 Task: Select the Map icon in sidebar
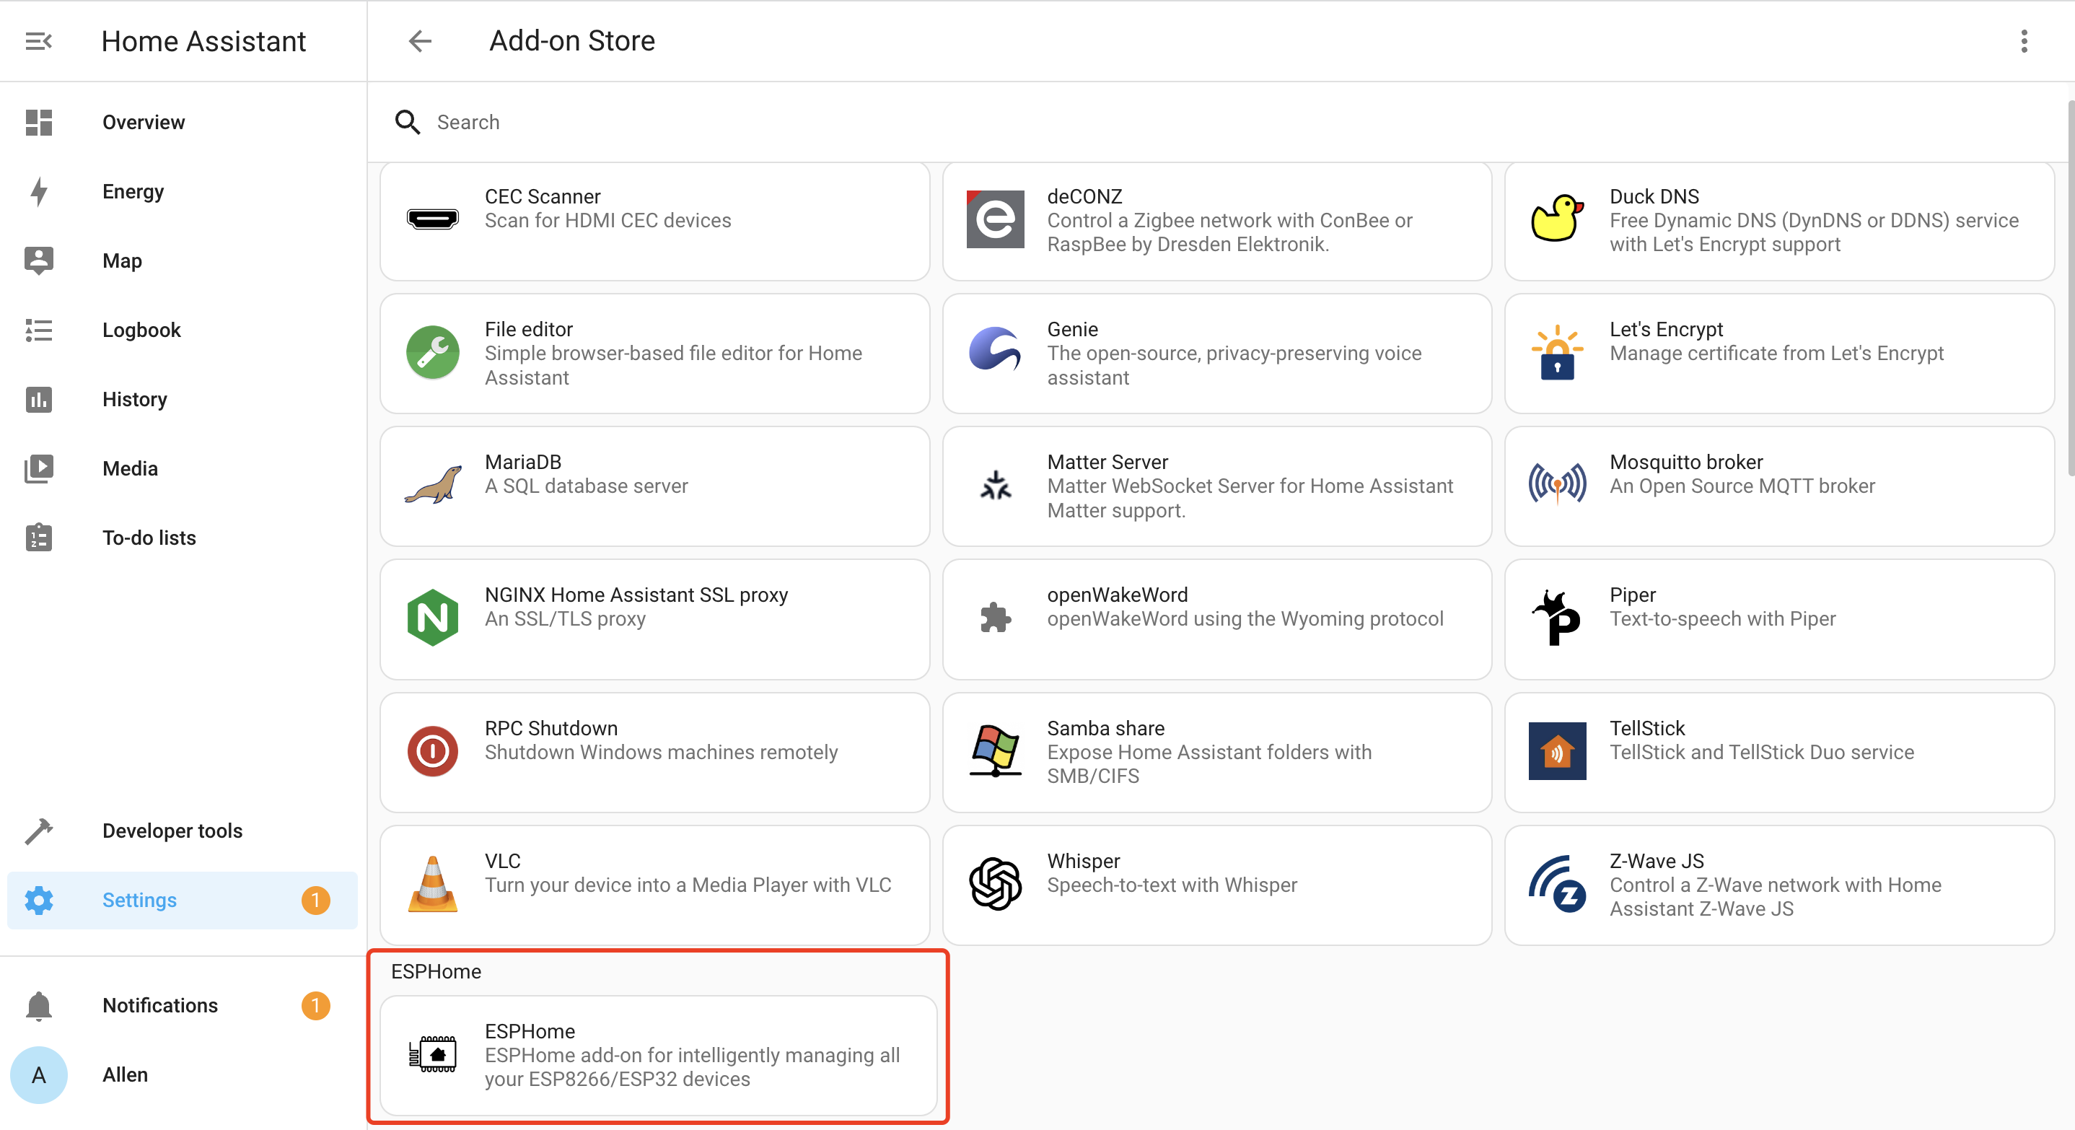click(39, 261)
